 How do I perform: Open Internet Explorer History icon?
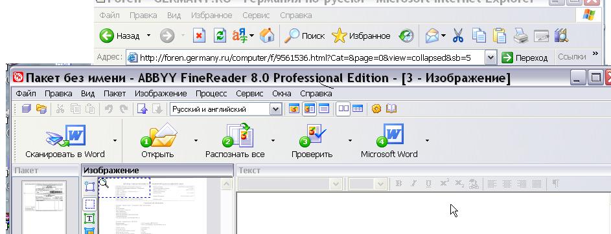pyautogui.click(x=407, y=36)
